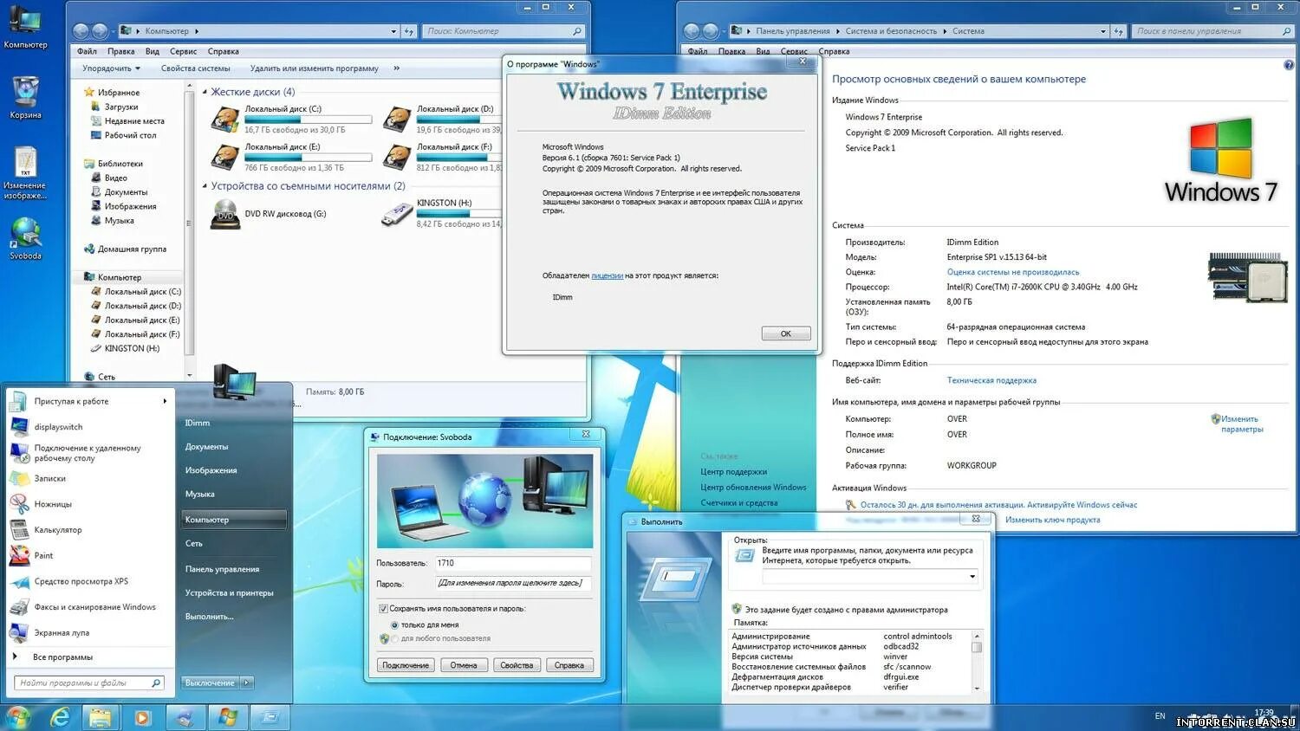Open Факсы и сканирование Windows

[94, 607]
